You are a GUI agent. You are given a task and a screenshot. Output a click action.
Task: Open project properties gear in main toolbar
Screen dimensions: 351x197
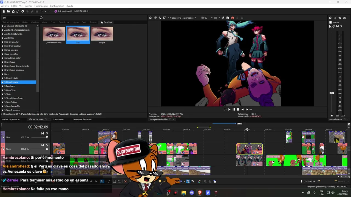22,11
